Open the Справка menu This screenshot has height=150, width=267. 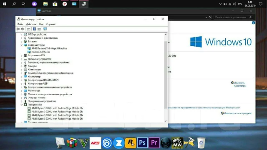[x=51, y=24]
